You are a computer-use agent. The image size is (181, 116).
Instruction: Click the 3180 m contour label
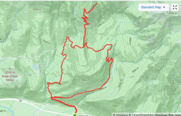(x=101, y=25)
